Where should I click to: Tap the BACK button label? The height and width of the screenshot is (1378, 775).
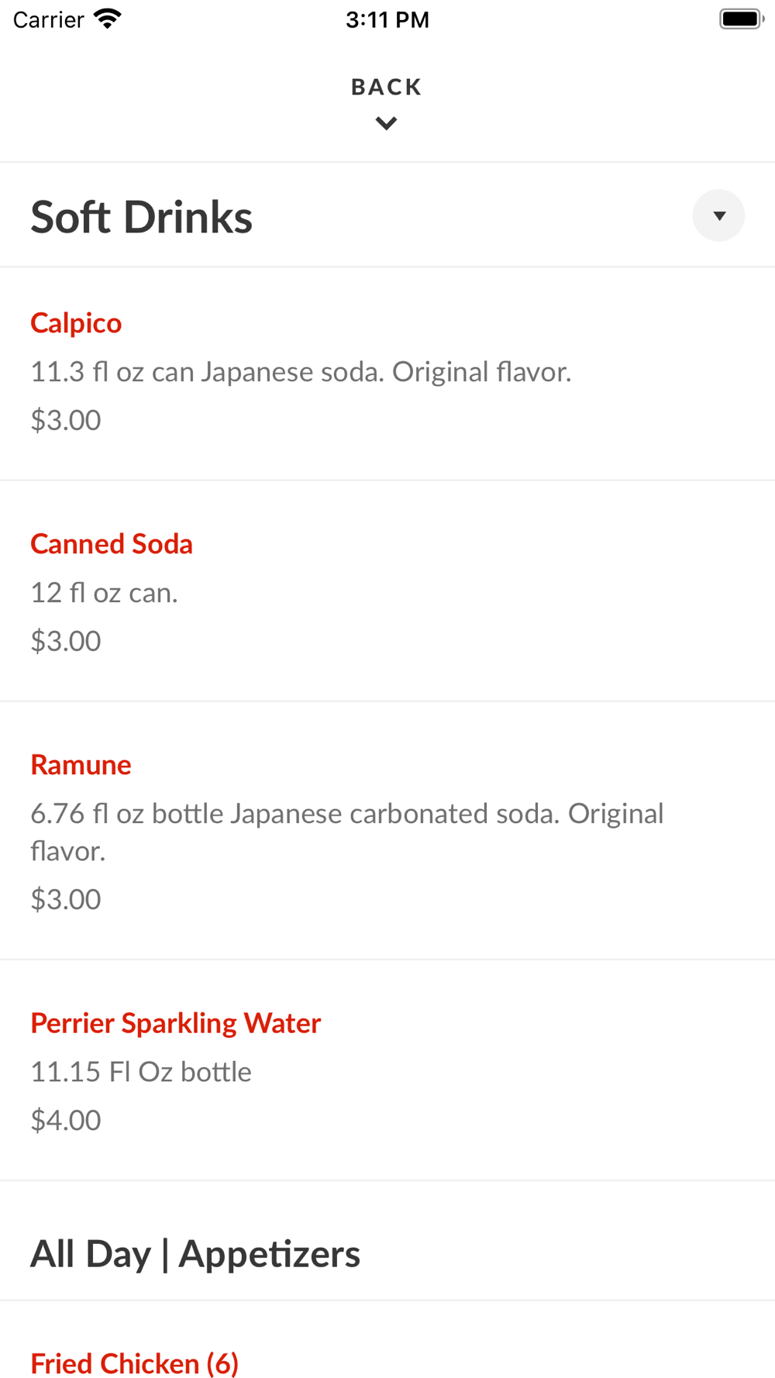(x=386, y=87)
